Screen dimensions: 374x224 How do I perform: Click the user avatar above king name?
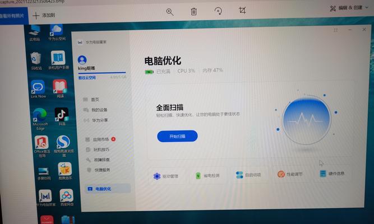click(82, 60)
